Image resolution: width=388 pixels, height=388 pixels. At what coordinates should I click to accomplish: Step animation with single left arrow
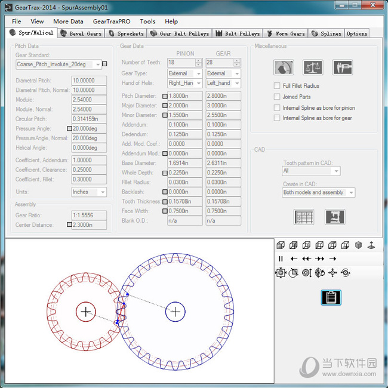point(294,258)
